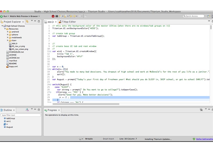Expand the mobileweb folder
The height and width of the screenshot is (152, 213).
(8, 38)
